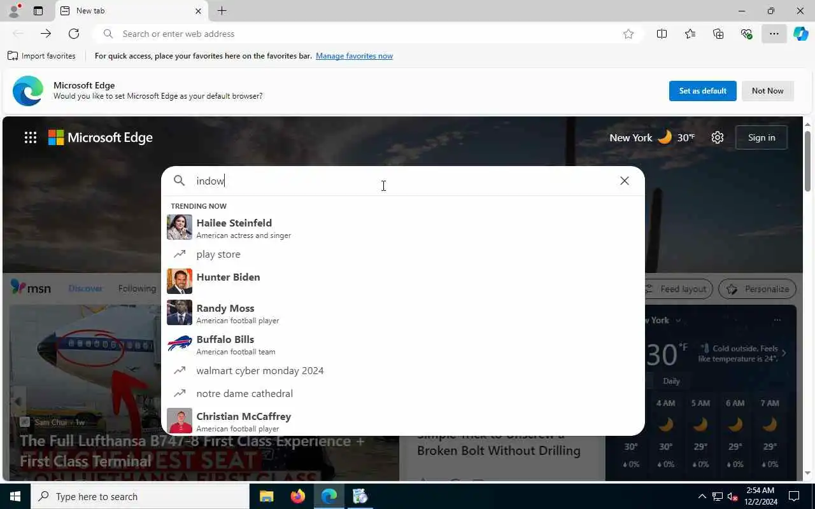Click taskbar Type here to search box
This screenshot has height=509, width=815.
(140, 496)
